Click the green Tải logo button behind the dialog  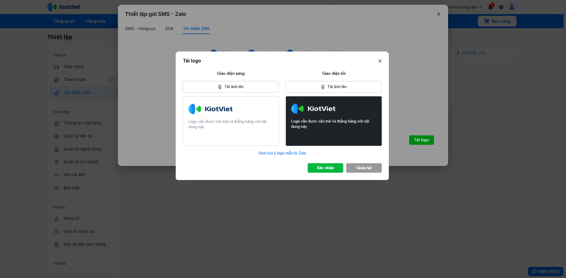422,140
